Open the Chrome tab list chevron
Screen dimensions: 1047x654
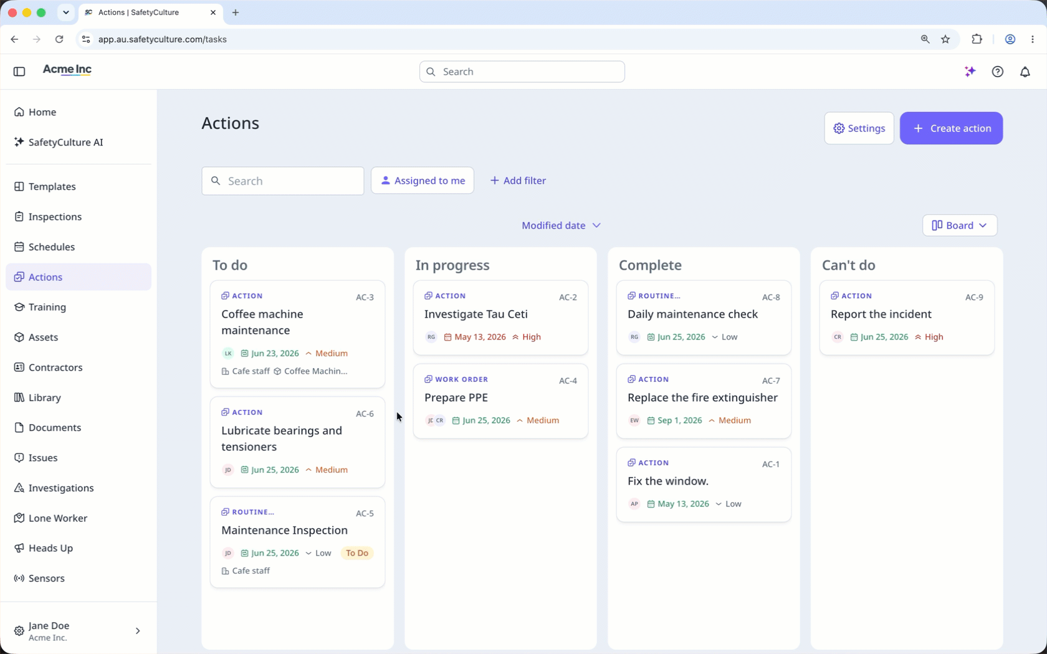[66, 12]
